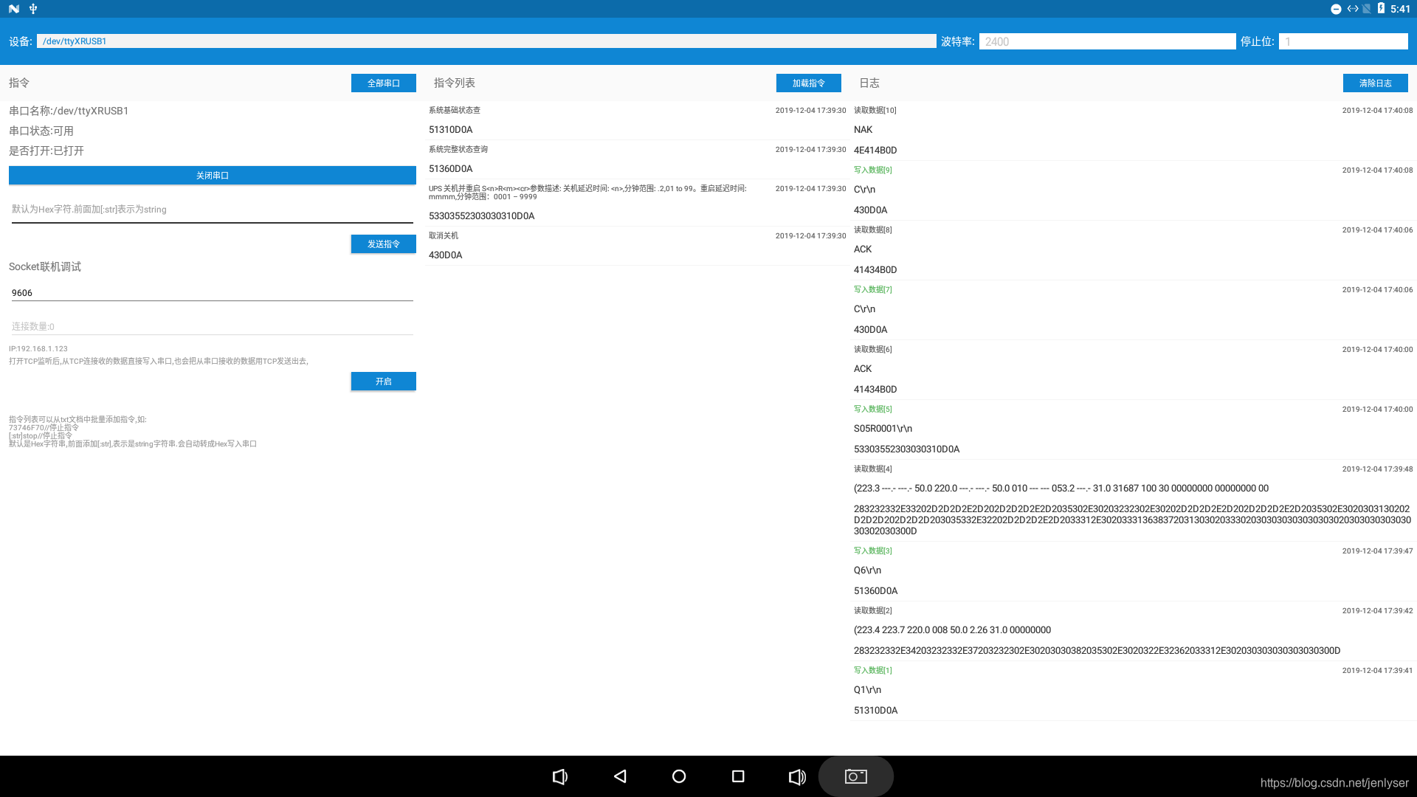
Task: Select command 取消关机 430D0A
Action: [638, 246]
